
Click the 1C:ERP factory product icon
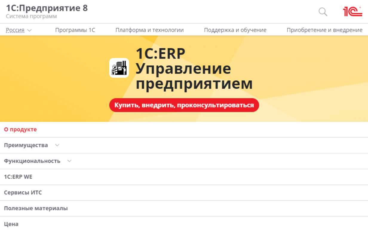(119, 68)
